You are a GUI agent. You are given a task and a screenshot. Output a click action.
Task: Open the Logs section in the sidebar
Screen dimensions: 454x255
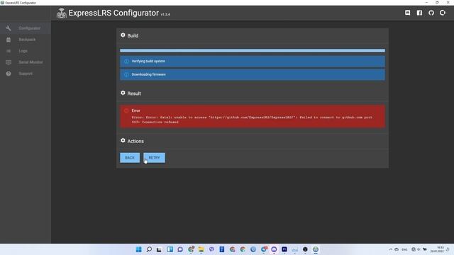pyautogui.click(x=26, y=51)
